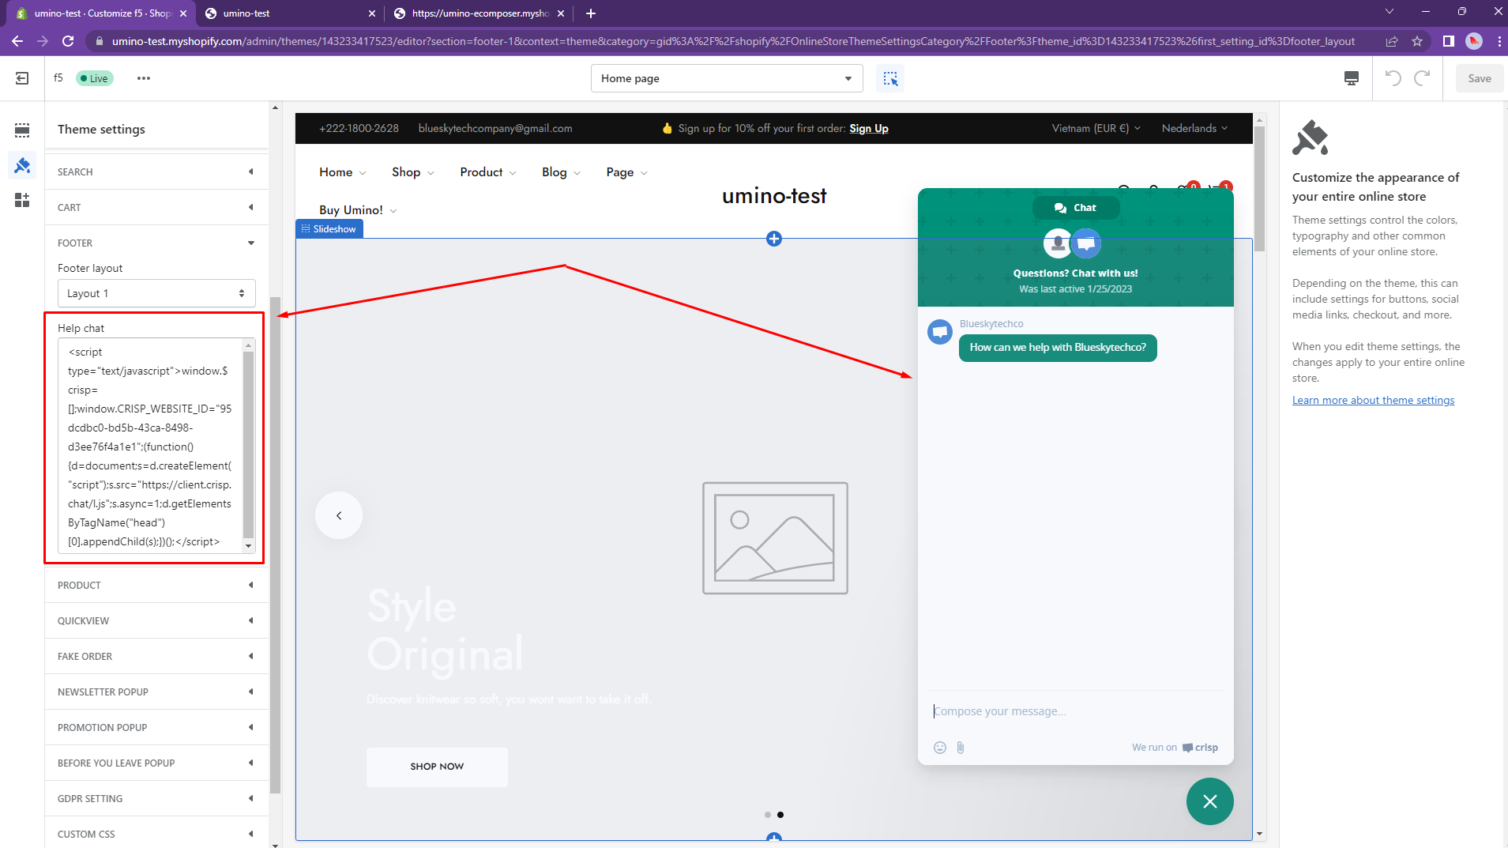This screenshot has height=848, width=1508.
Task: Expand the GDPR SETTING section
Action: [x=156, y=798]
